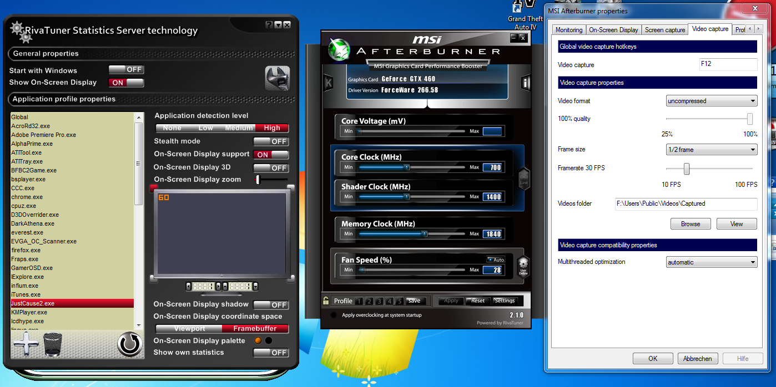Screen dimensions: 776x387
Task: Select Video capture tab
Action: click(710, 29)
